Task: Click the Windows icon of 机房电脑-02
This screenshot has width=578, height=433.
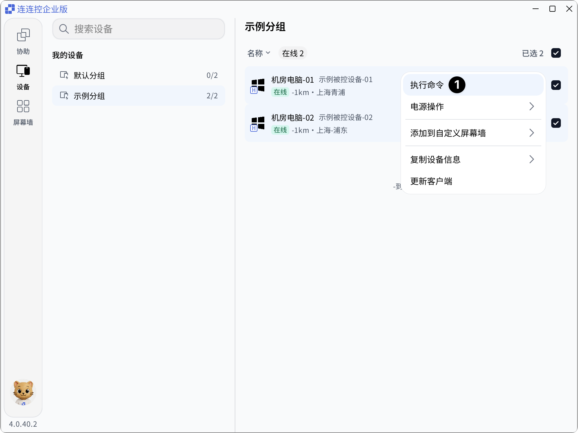Action: pyautogui.click(x=258, y=124)
